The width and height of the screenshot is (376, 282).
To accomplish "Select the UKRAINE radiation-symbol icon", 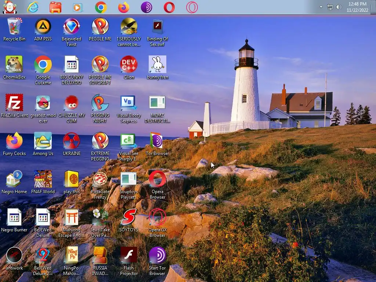I will tap(72, 144).
